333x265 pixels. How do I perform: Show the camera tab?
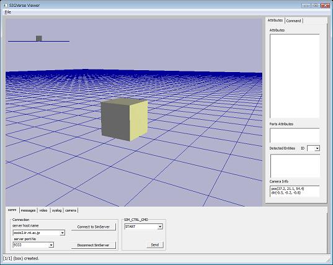click(71, 210)
